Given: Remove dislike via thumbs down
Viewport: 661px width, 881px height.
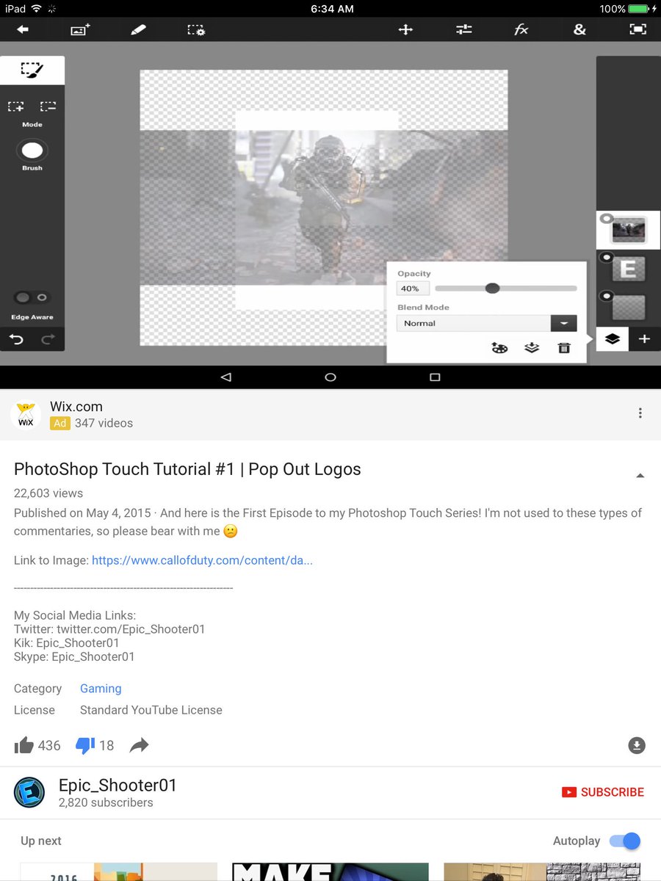Looking at the screenshot, I should [x=85, y=746].
